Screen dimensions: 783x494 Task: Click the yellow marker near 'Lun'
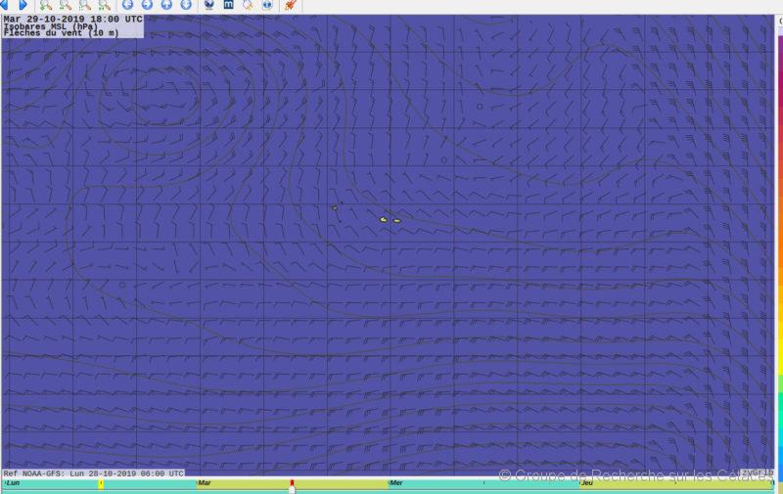[100, 483]
